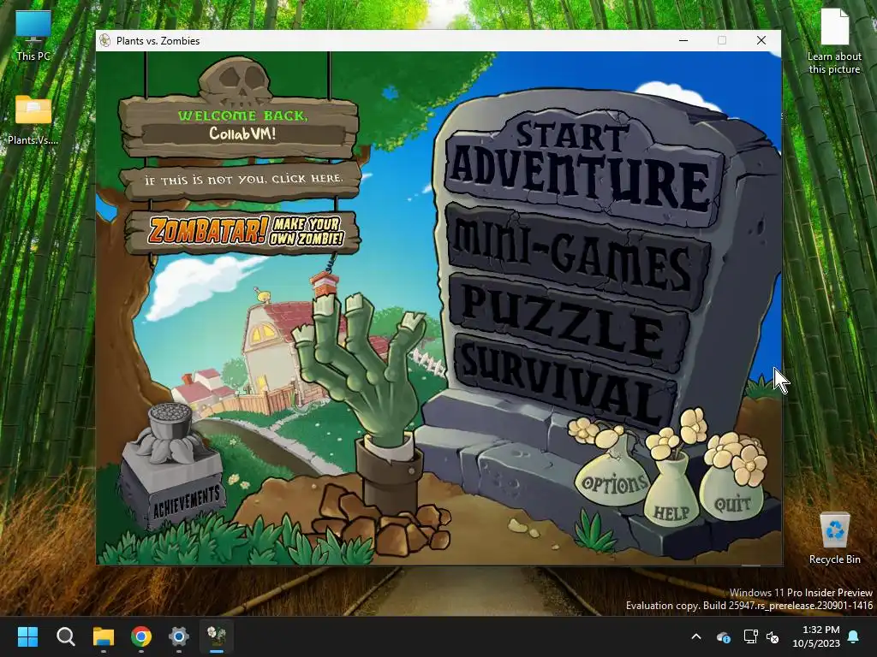Open taskbar Search
This screenshot has height=657, width=877.
[66, 636]
